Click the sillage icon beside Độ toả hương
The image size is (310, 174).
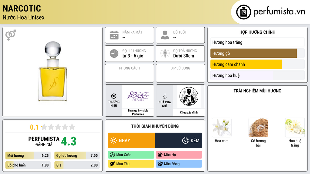click(x=165, y=53)
